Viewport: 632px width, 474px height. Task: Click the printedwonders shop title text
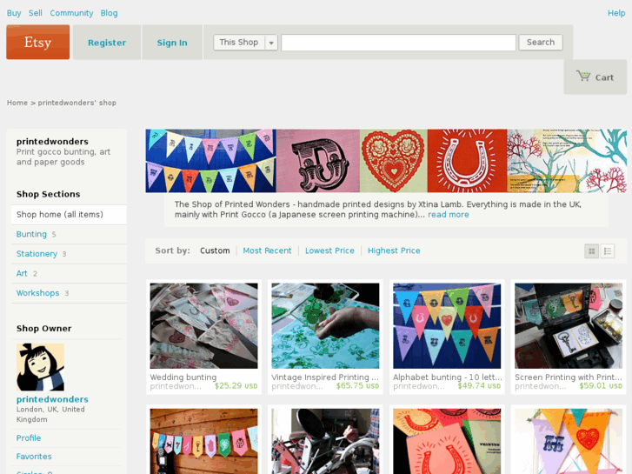[x=52, y=142]
